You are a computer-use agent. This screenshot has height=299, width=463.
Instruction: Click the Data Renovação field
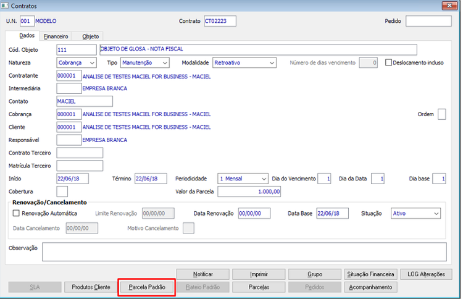pos(254,213)
